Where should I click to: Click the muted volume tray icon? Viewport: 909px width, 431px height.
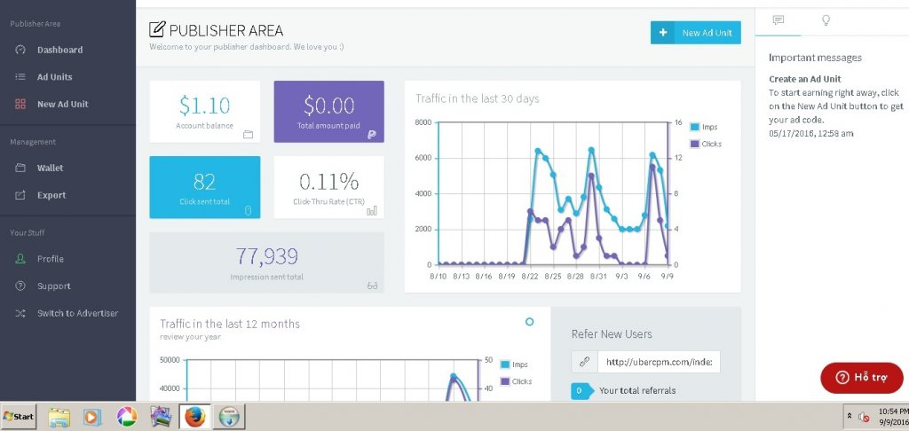863,417
